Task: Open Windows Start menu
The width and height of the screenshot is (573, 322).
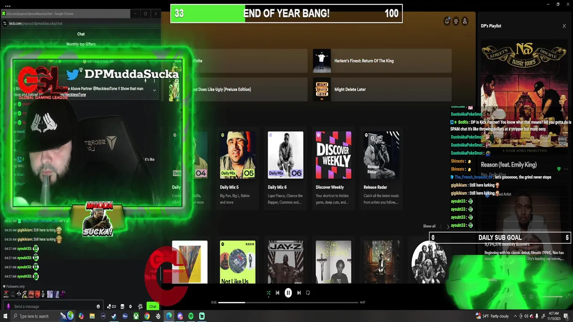Action: (5, 316)
